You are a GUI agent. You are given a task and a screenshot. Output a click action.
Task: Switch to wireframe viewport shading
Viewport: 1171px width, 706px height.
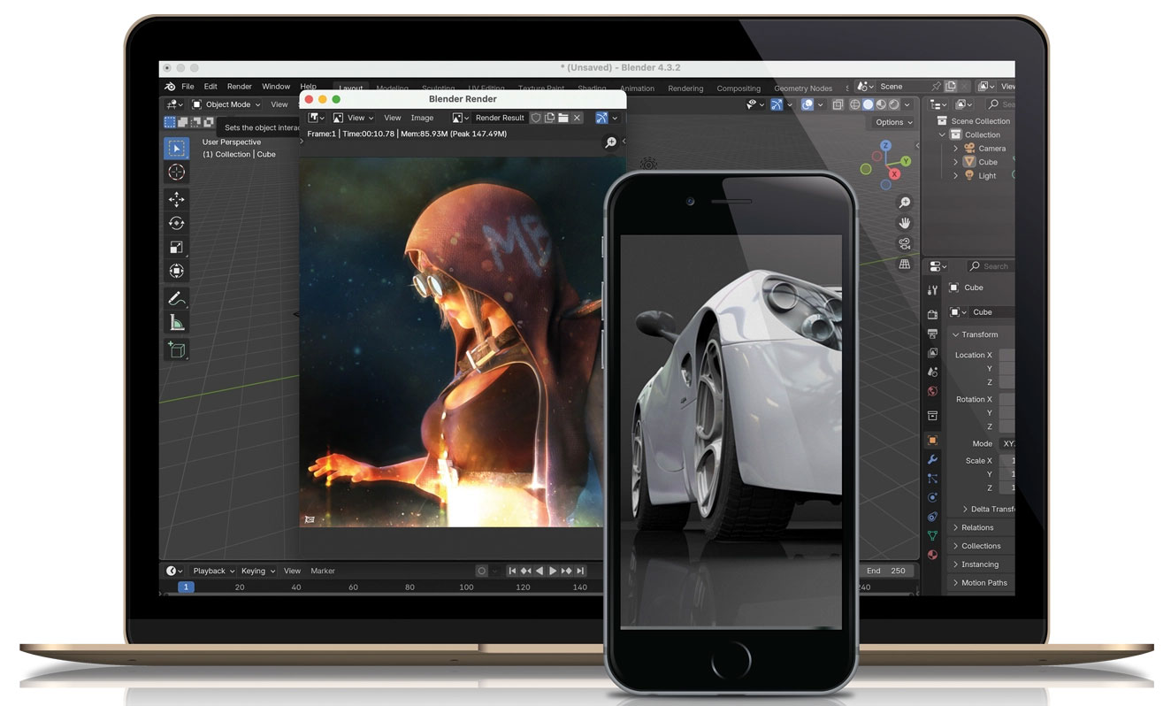854,104
